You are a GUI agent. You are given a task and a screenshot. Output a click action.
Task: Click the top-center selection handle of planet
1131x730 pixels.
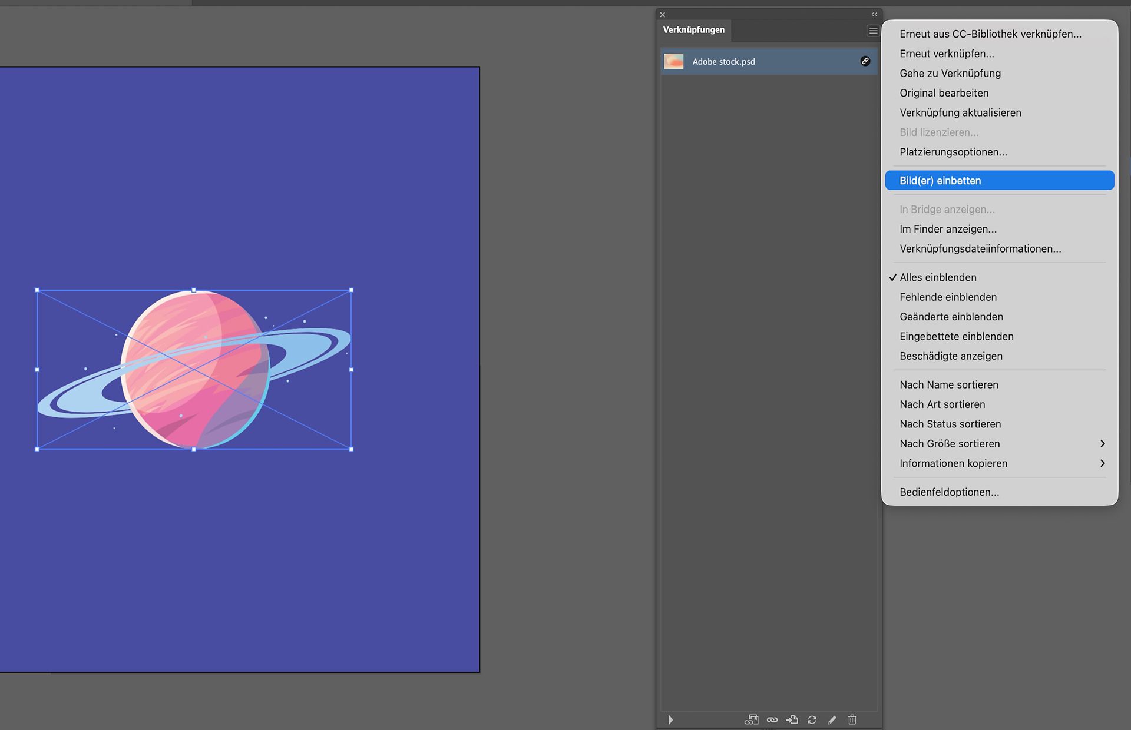click(x=194, y=290)
